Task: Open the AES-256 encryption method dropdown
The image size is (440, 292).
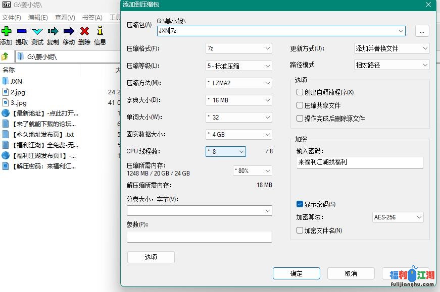Action: [398, 217]
